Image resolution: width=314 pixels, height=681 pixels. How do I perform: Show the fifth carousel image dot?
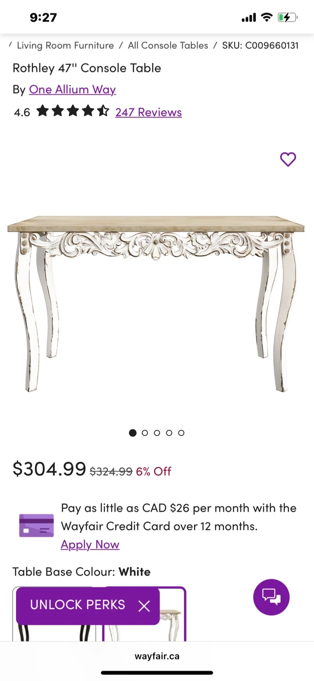coord(181,433)
